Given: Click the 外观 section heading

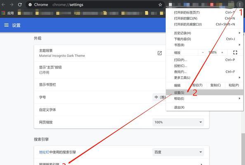Looking at the screenshot, I should (x=38, y=38).
